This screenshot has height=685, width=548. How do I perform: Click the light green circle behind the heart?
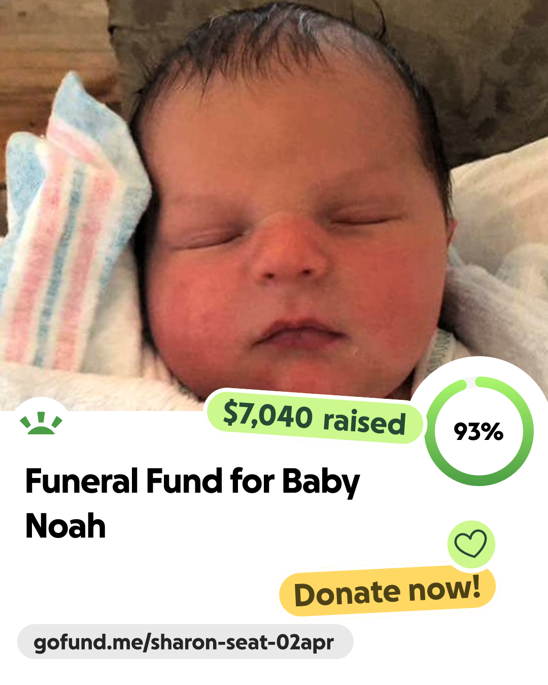tap(471, 544)
